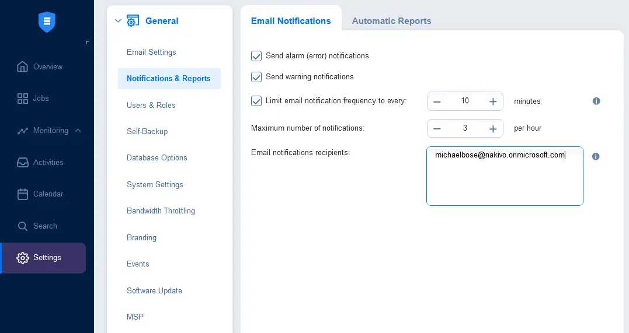Viewport: 629px width, 333px height.
Task: Click info icon next to minutes
Action: [x=596, y=101]
